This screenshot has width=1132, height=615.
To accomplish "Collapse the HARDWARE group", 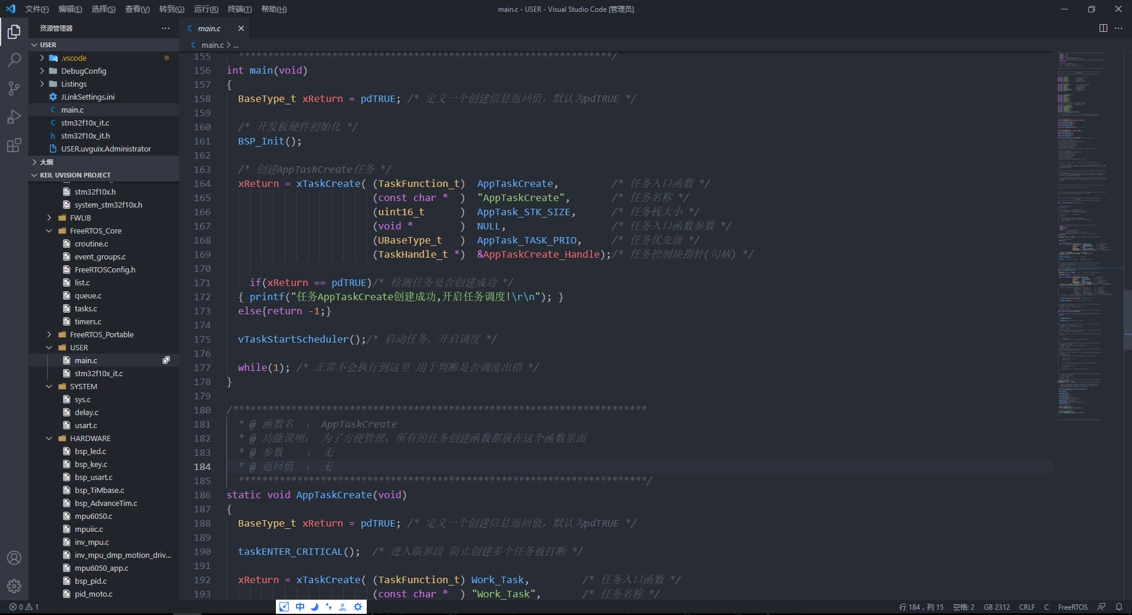I will click(x=49, y=438).
